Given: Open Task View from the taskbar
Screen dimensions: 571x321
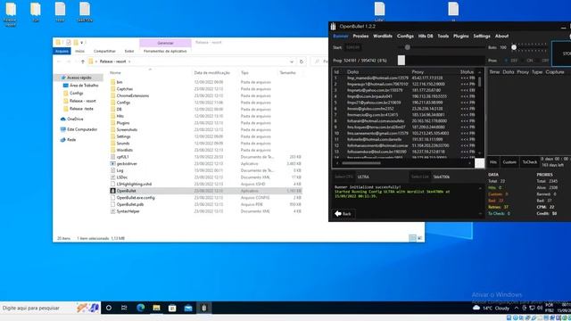Looking at the screenshot, I should (124, 308).
